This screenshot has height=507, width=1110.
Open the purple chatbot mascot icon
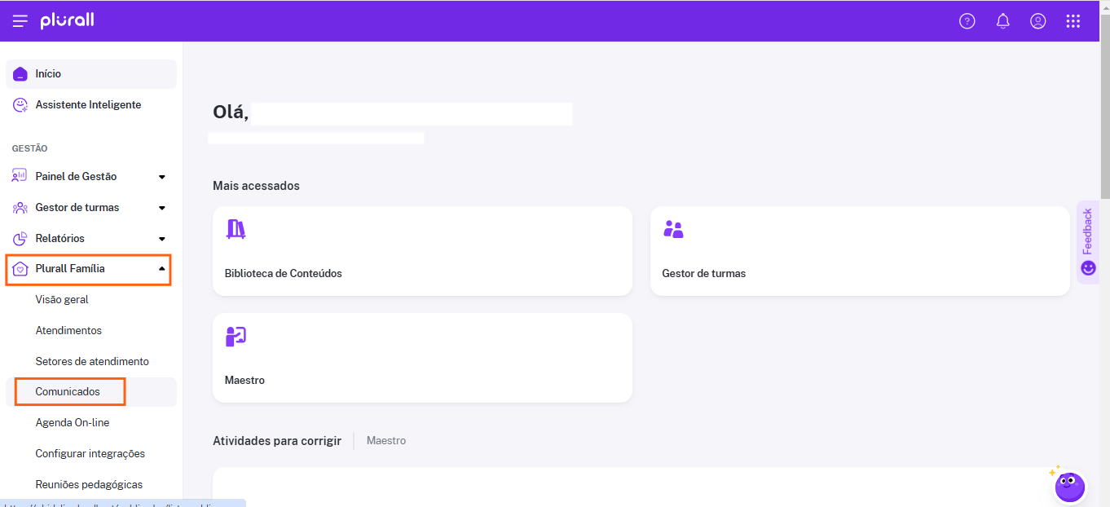(1069, 487)
